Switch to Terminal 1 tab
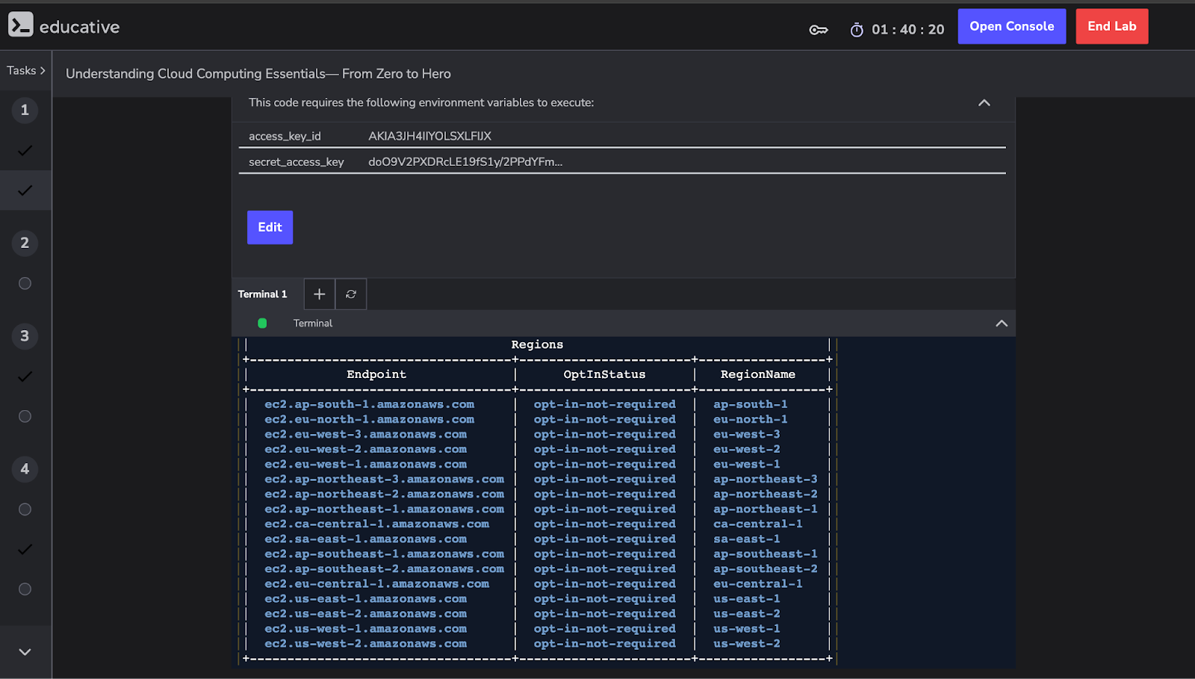Viewport: 1195px width, 679px height. [x=262, y=294]
